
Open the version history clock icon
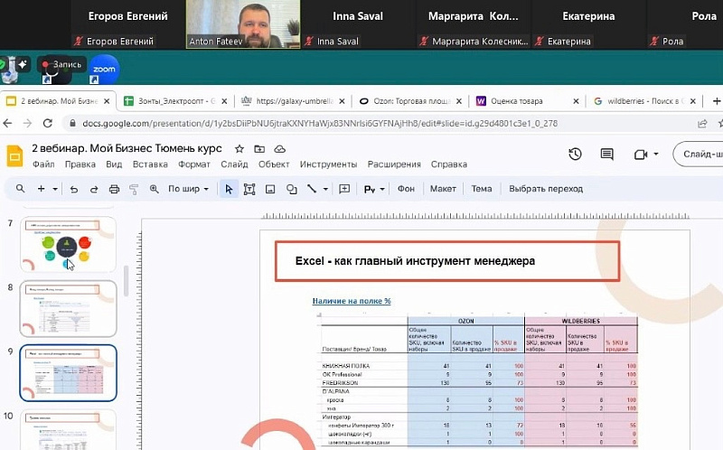pos(575,154)
